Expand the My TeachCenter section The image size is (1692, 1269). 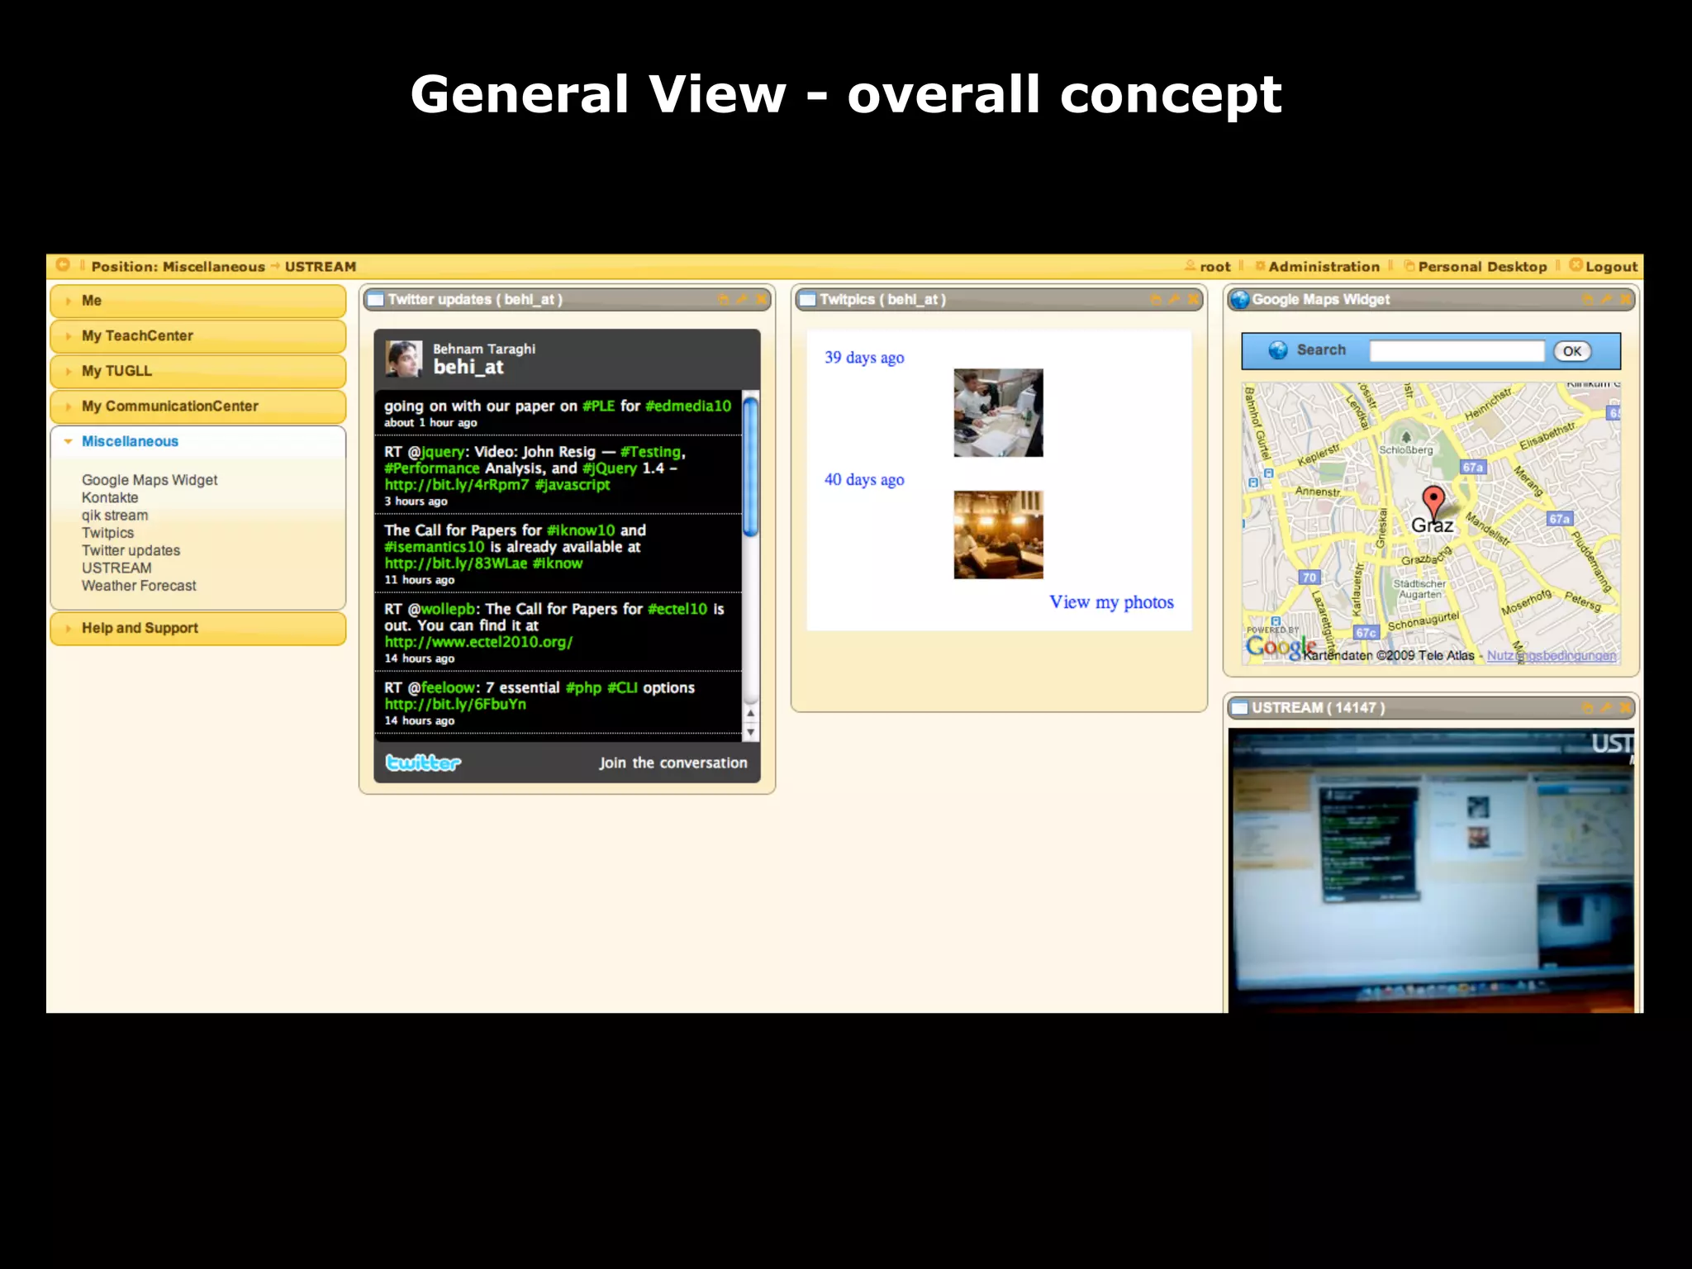click(x=197, y=336)
